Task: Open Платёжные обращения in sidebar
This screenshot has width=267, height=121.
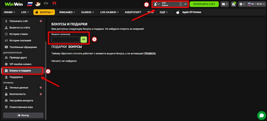Action: pos(23,47)
